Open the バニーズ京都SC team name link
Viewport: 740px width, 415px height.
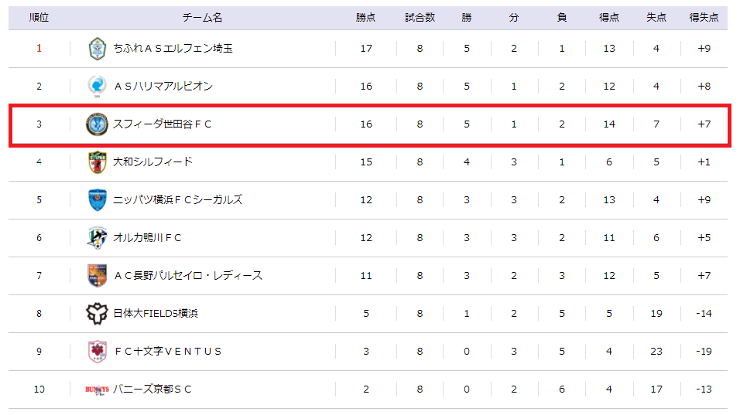[x=152, y=389]
